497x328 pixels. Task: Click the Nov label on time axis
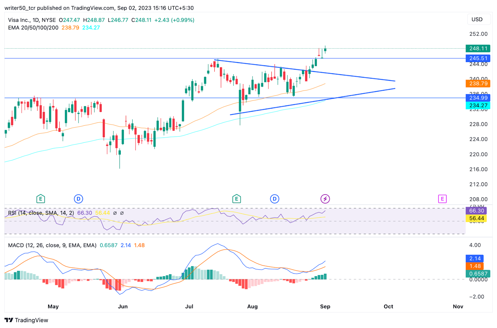click(x=458, y=307)
